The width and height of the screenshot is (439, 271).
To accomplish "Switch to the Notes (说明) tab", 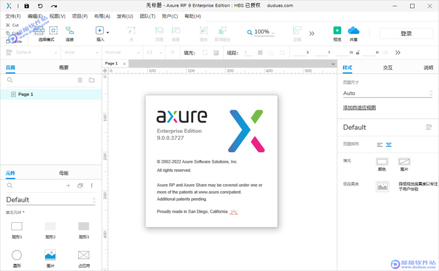I will (428, 67).
